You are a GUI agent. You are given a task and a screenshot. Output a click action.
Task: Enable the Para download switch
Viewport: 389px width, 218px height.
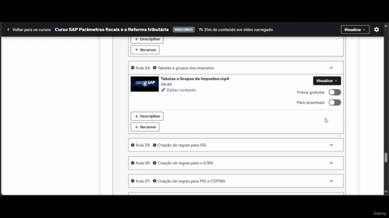click(335, 102)
